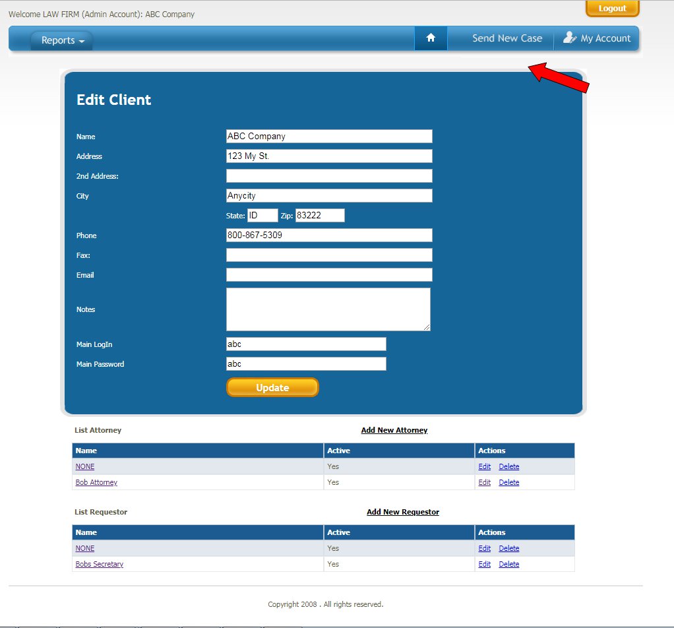Image resolution: width=674 pixels, height=628 pixels.
Task: Click Yes in Bobs Secretary row
Action: [333, 564]
